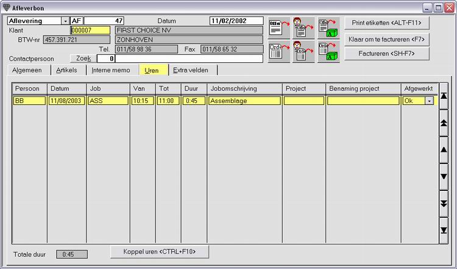
Task: Click the company name FIRST CHOICE NV
Action: (189, 30)
